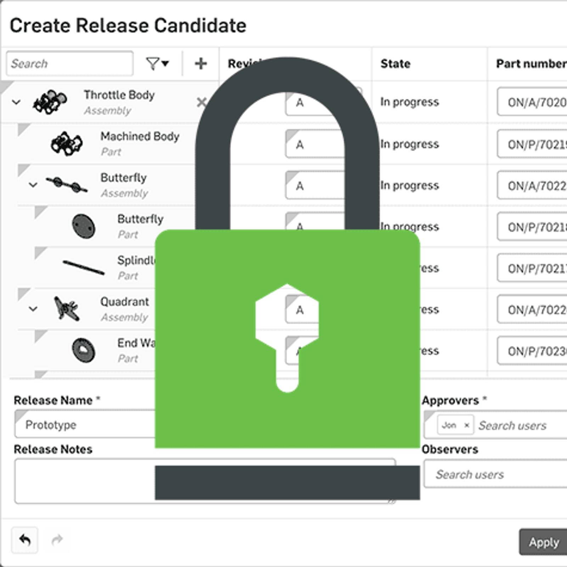
Task: Click the redo arrow icon
Action: tap(57, 540)
